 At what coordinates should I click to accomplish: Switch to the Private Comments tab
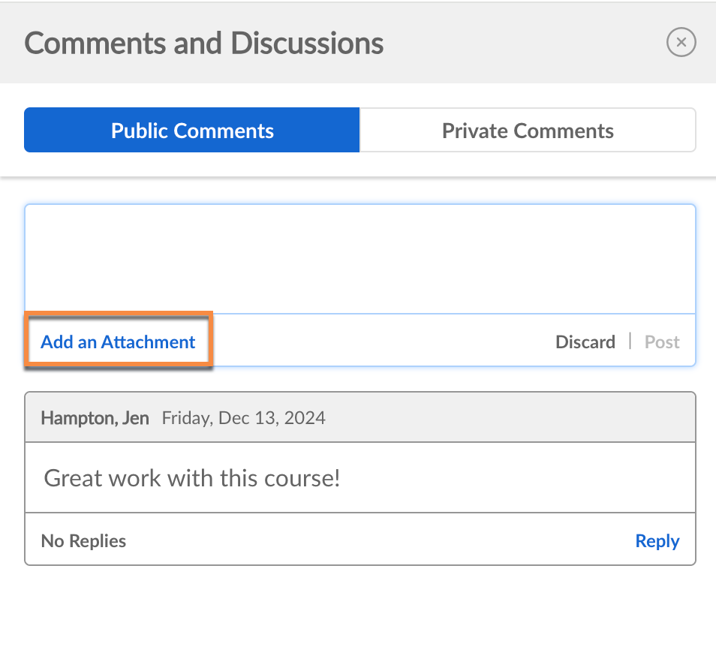click(x=528, y=131)
